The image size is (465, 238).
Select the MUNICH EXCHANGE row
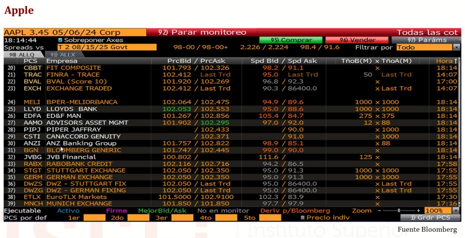231,204
